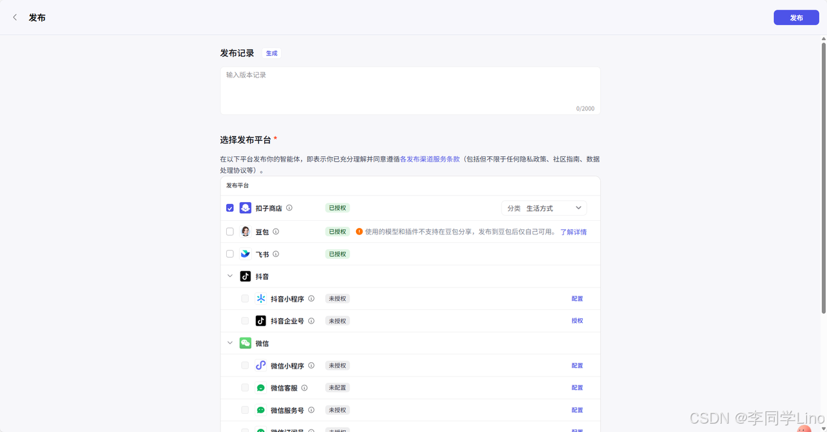Click the 0/2000 character counter

pyautogui.click(x=585, y=108)
